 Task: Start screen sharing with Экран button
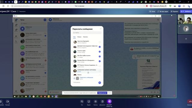click(x=89, y=103)
